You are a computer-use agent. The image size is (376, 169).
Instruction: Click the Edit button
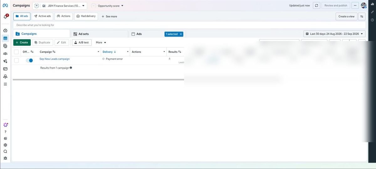pyautogui.click(x=62, y=43)
